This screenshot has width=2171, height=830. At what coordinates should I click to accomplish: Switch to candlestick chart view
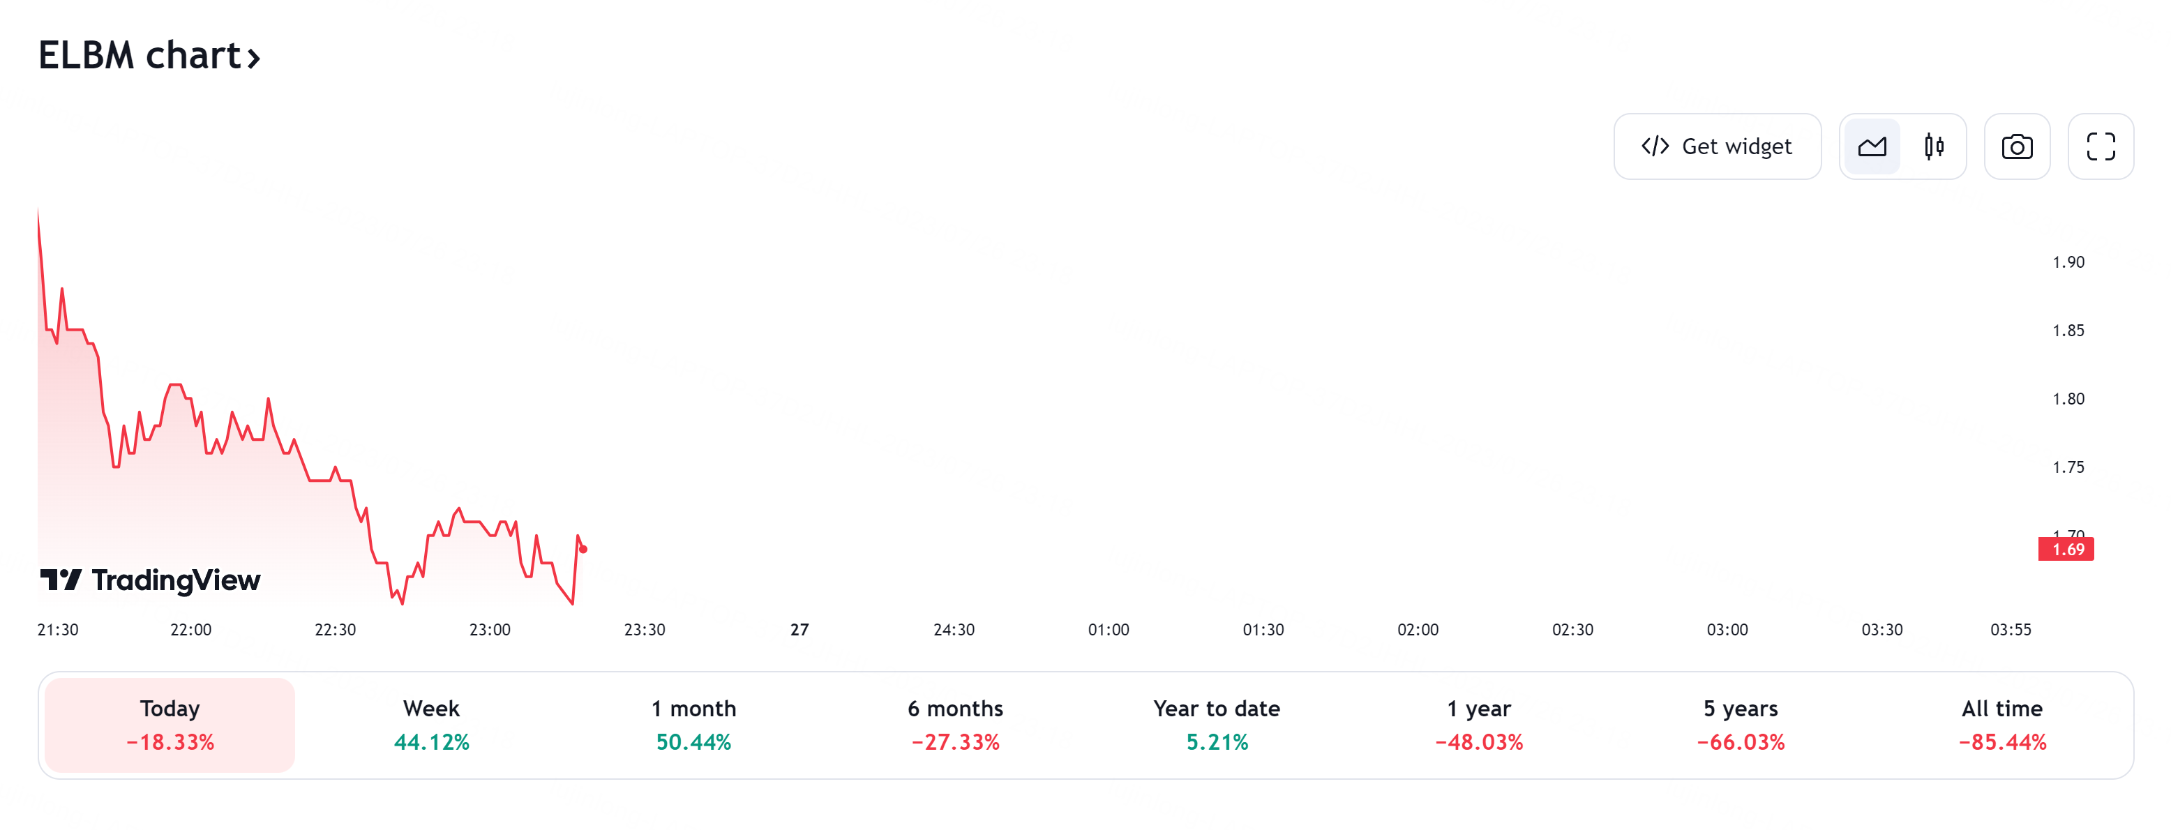coord(1935,146)
